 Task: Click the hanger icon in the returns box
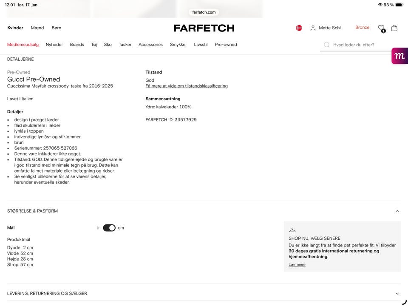coord(292,230)
